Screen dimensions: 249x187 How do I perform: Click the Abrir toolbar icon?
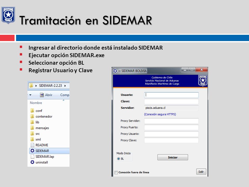(x=42, y=95)
